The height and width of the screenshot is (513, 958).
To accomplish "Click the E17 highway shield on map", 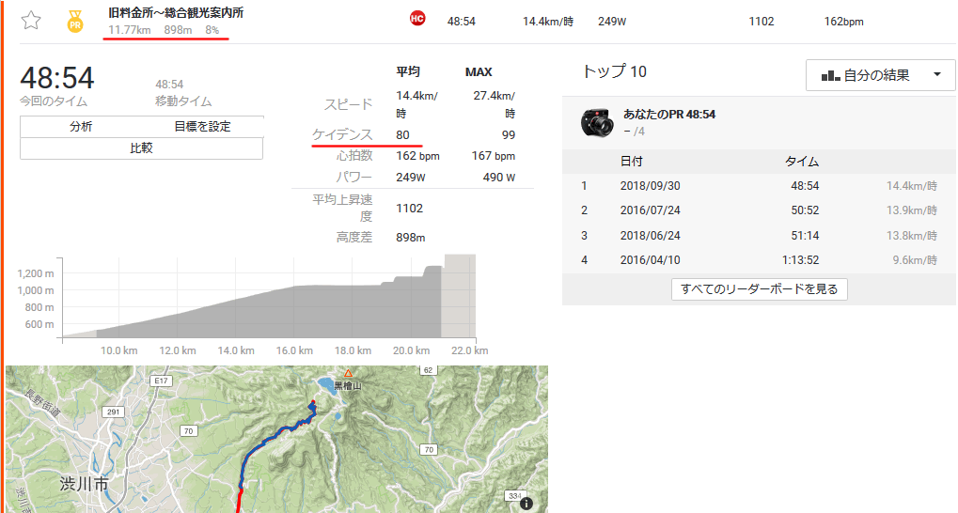I will point(160,381).
